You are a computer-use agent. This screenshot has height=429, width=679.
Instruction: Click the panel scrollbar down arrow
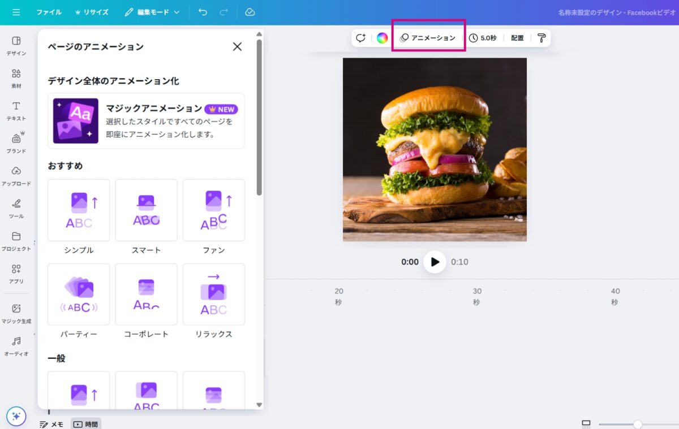click(259, 405)
